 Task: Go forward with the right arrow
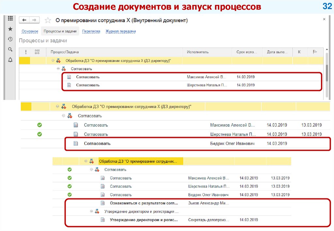[34, 20]
